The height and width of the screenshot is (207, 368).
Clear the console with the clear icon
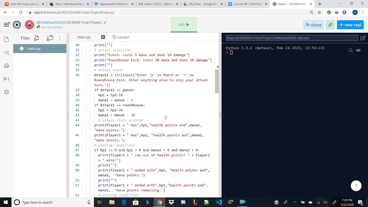(358, 50)
